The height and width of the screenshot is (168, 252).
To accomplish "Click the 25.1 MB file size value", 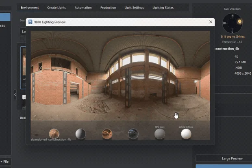I will tap(240, 62).
